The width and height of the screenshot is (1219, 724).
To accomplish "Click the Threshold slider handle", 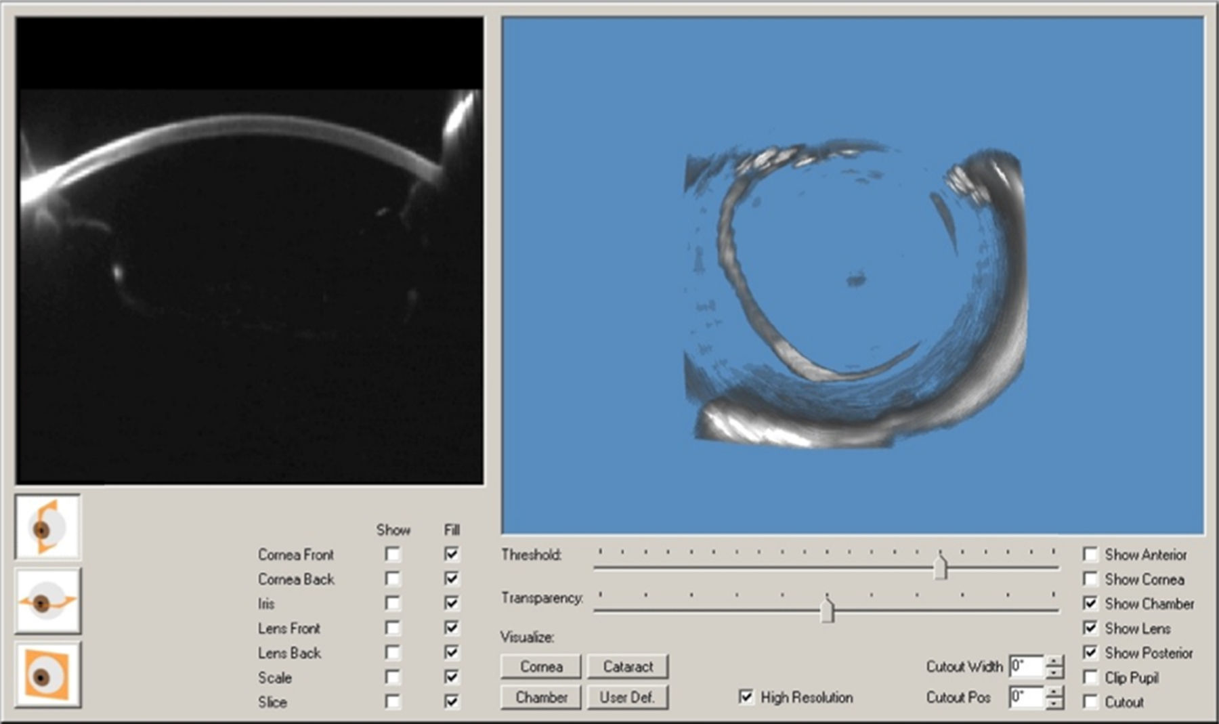I will pyautogui.click(x=940, y=567).
